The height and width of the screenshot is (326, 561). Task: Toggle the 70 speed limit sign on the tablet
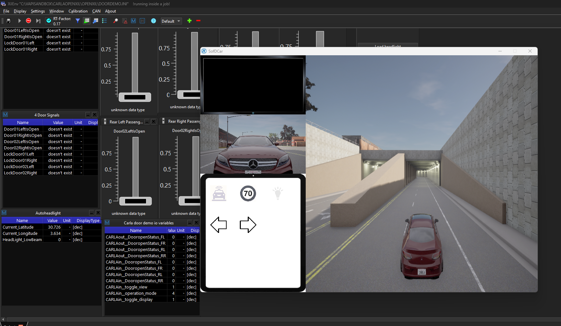point(248,193)
